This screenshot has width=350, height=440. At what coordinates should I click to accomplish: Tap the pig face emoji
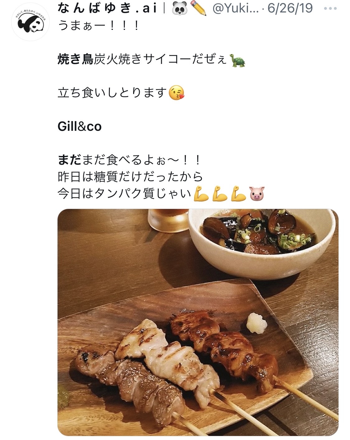257,194
